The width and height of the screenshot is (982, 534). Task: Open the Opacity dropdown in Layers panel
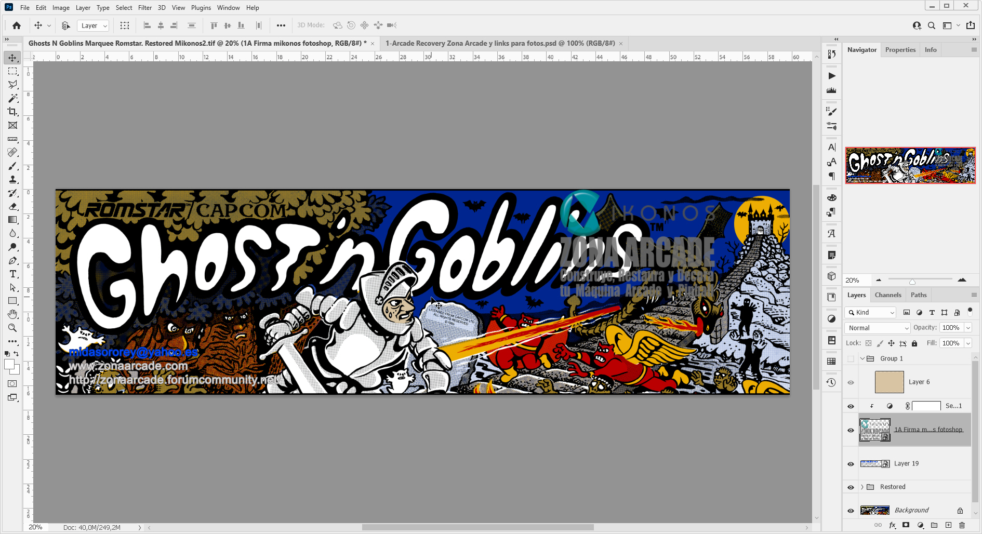point(967,328)
